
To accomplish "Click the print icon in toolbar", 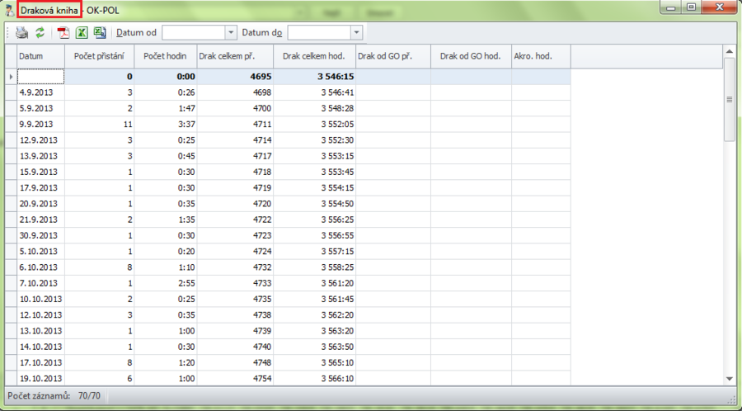I will tap(22, 33).
